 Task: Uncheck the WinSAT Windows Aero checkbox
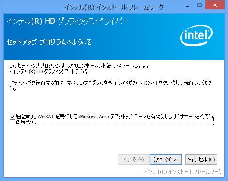point(12,117)
